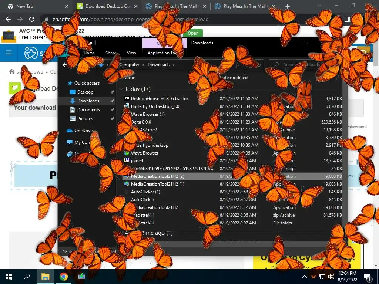Go back in File Explorer
This screenshot has width=379, height=284.
click(64, 65)
